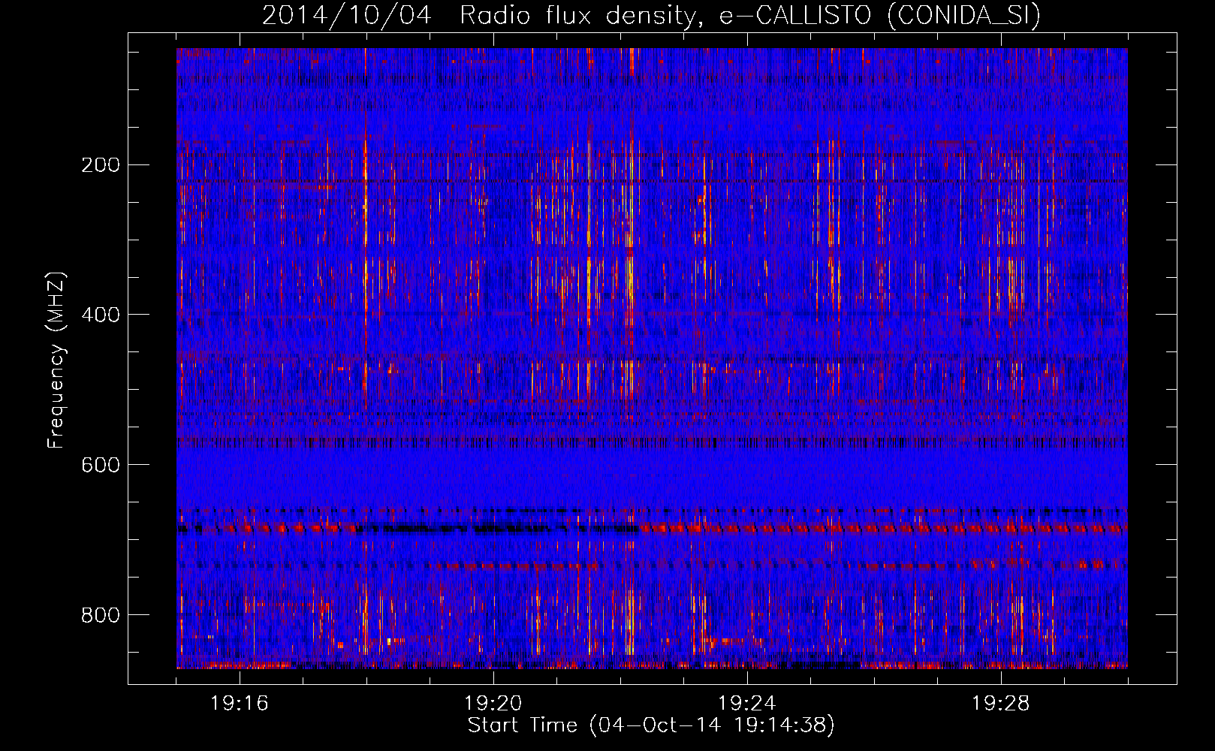This screenshot has width=1215, height=751.
Task: Click the 800 frequency tick label
Action: pyautogui.click(x=101, y=615)
